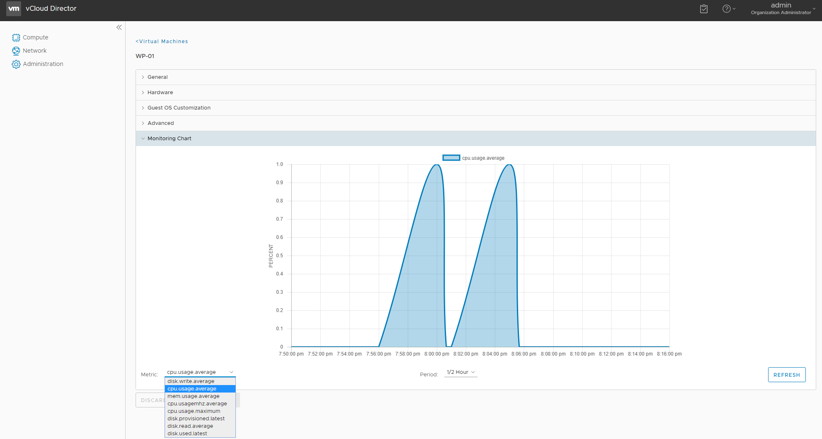Viewport: 822px width, 439px height.
Task: Click the 8:00:00 pm axis label
Action: (x=436, y=354)
